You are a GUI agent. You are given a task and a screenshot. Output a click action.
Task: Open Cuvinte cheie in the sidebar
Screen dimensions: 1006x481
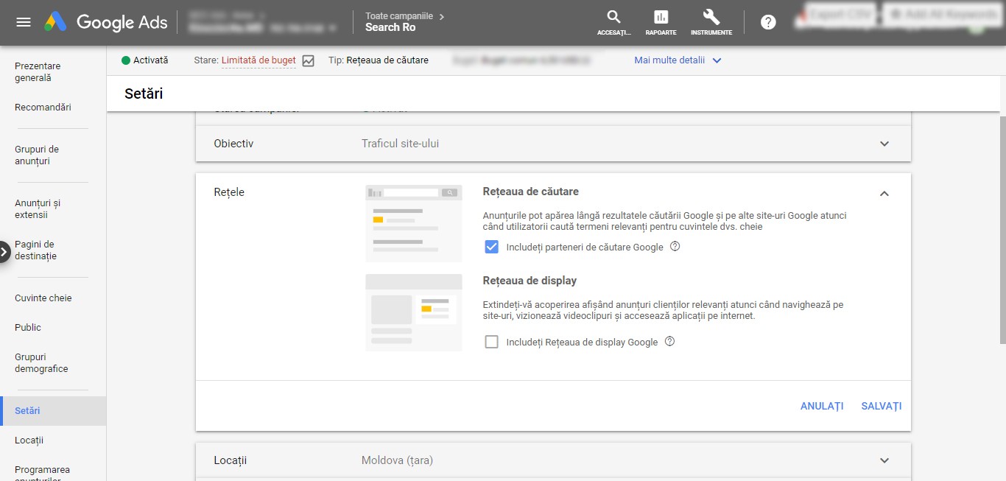click(43, 298)
